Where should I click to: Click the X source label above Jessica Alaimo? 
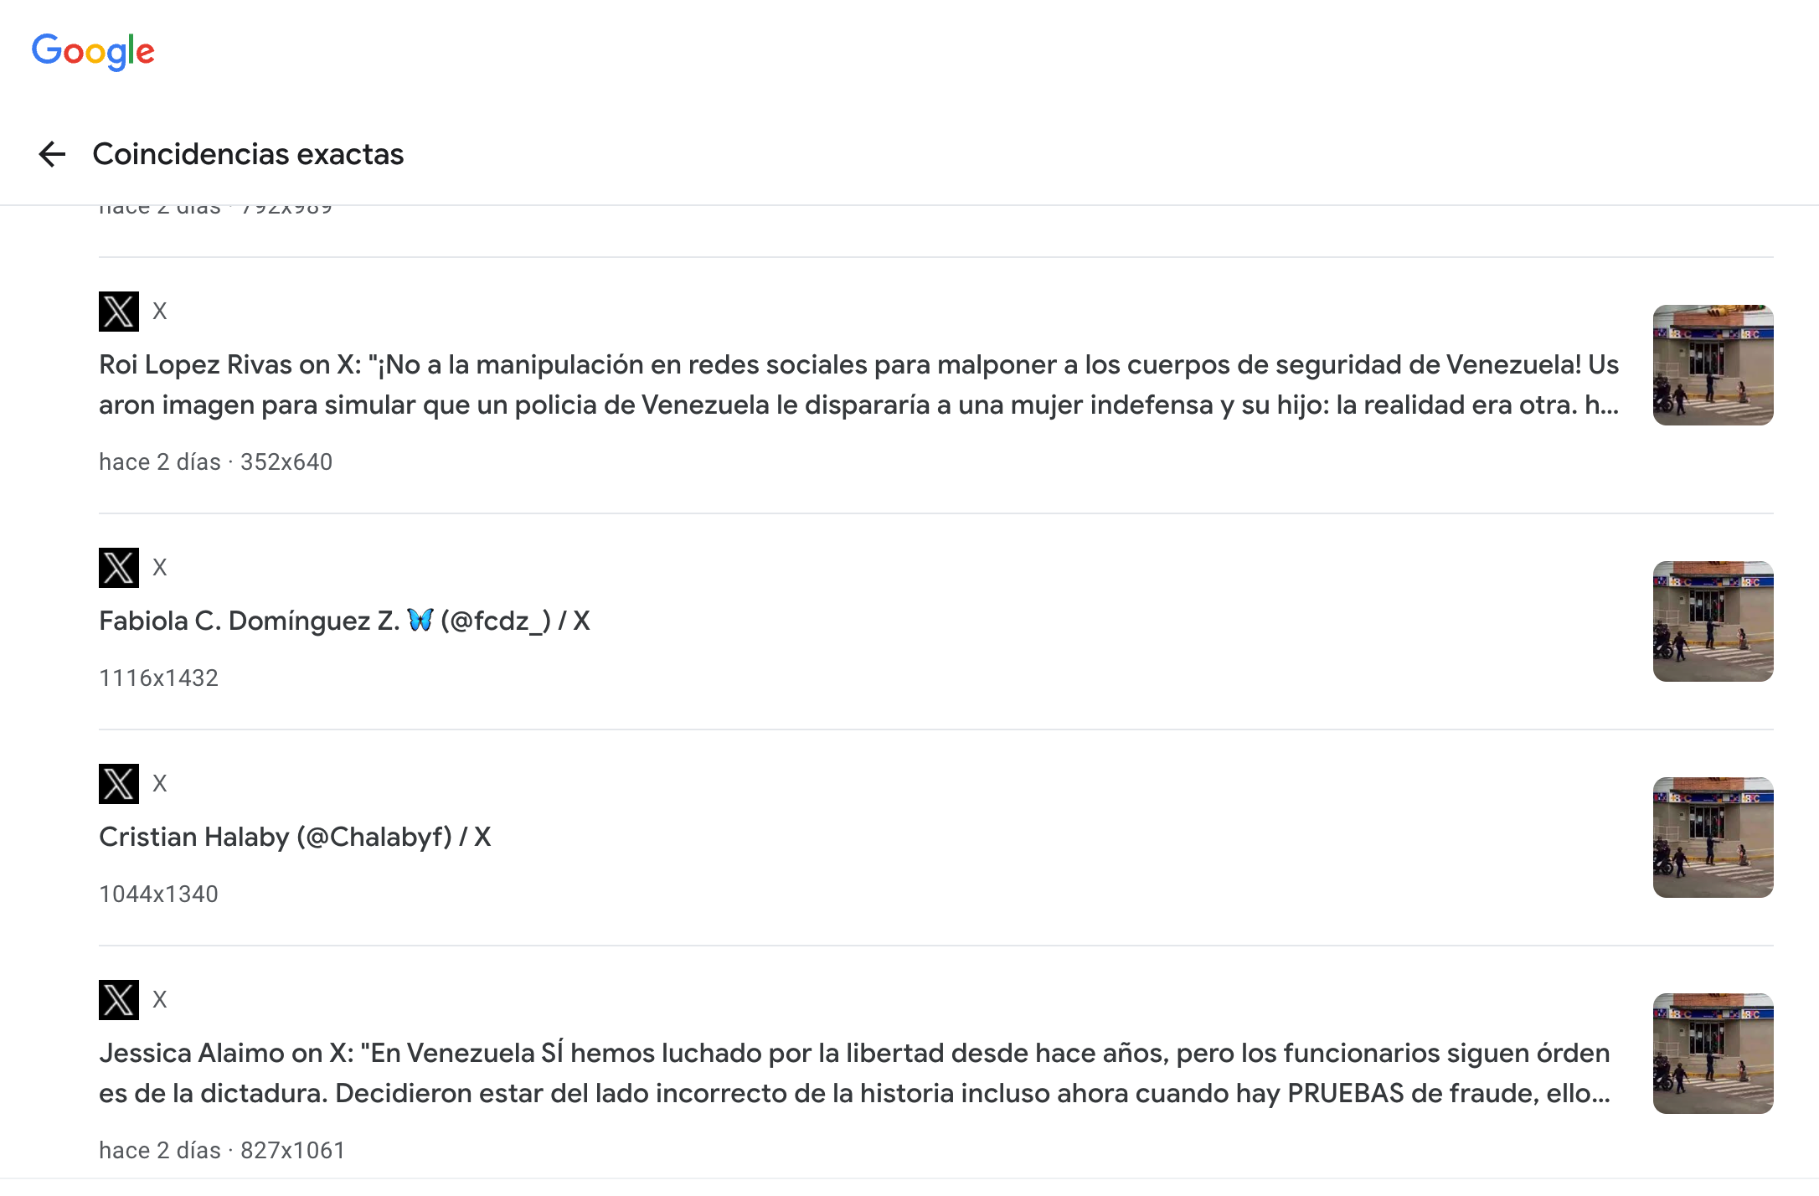160,1000
